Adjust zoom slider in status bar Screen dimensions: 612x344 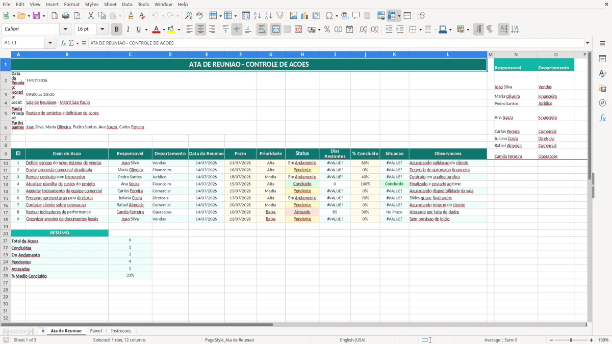(571, 340)
